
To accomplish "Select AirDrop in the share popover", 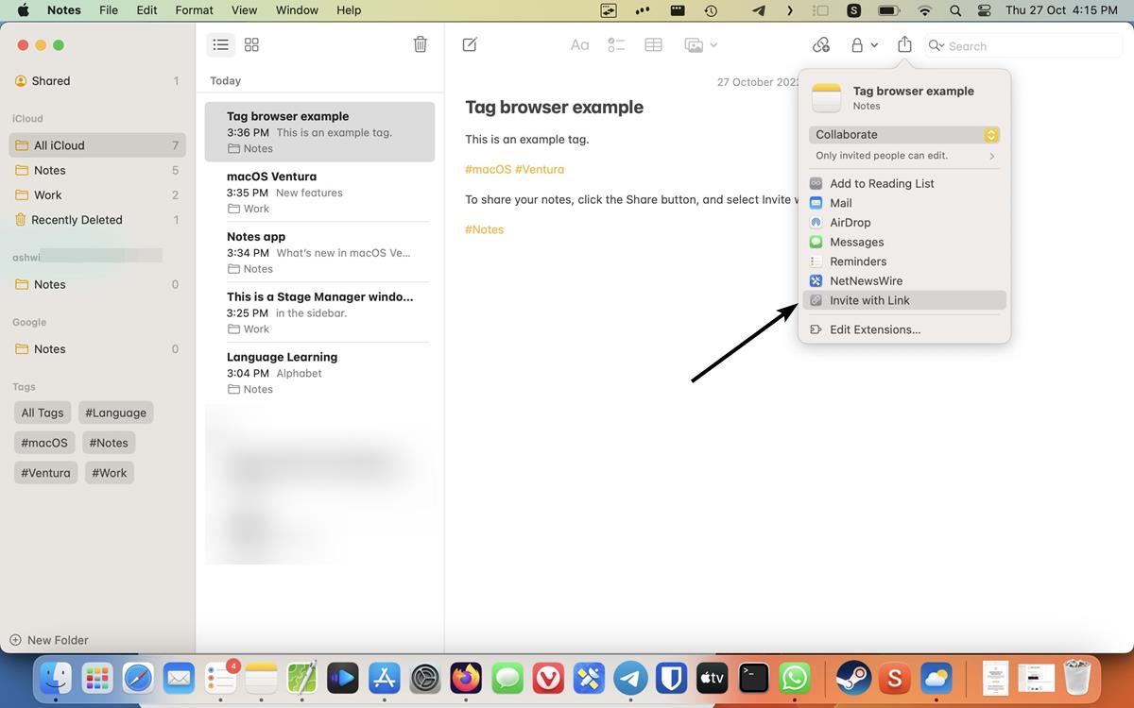I will coord(850,222).
